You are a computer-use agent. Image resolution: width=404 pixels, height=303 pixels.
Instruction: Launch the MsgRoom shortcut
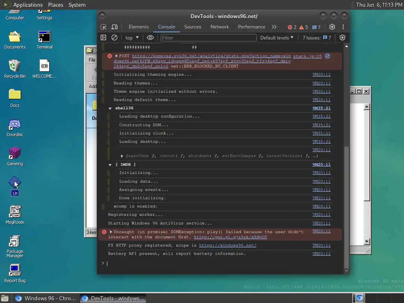point(15,215)
